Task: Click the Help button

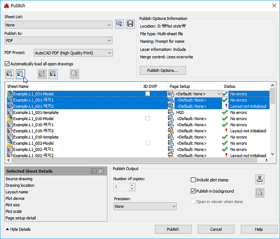Action: pyautogui.click(x=259, y=229)
